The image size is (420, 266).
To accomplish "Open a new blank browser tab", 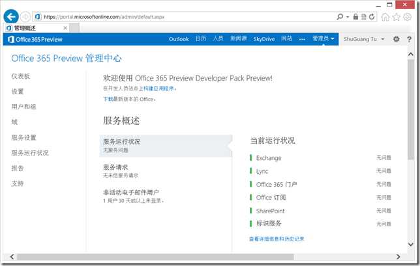I will coord(74,28).
